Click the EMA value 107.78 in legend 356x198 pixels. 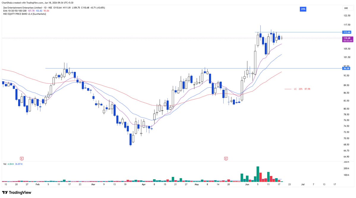[31, 11]
